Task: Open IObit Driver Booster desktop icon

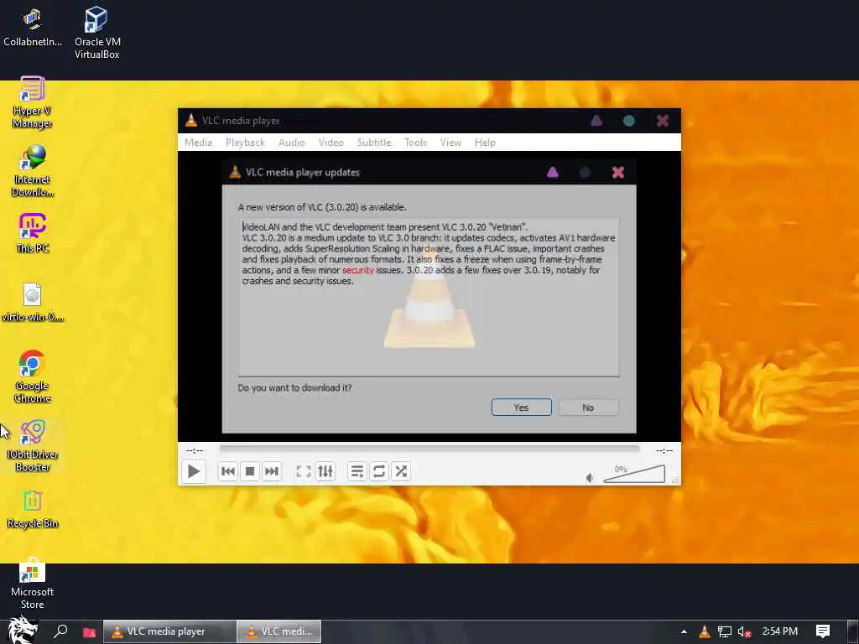Action: pyautogui.click(x=33, y=446)
